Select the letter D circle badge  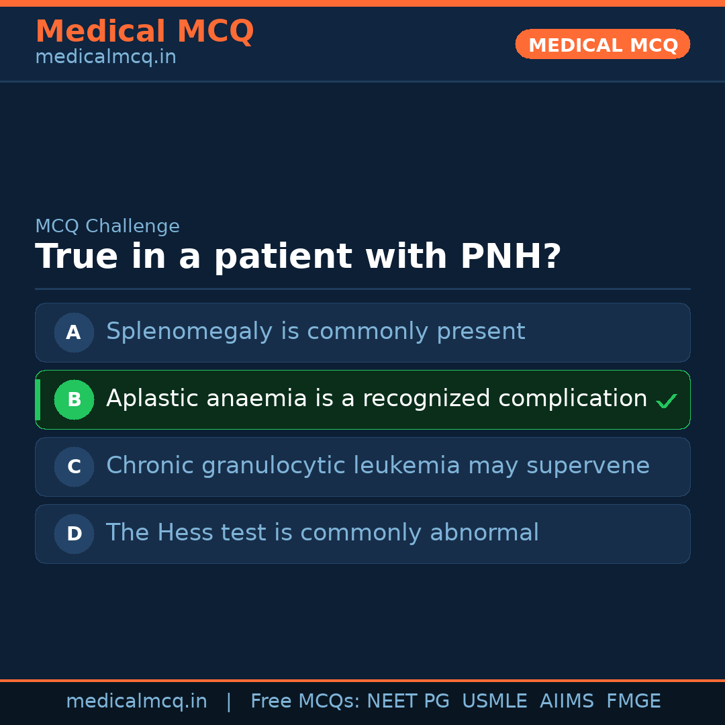[x=74, y=534]
